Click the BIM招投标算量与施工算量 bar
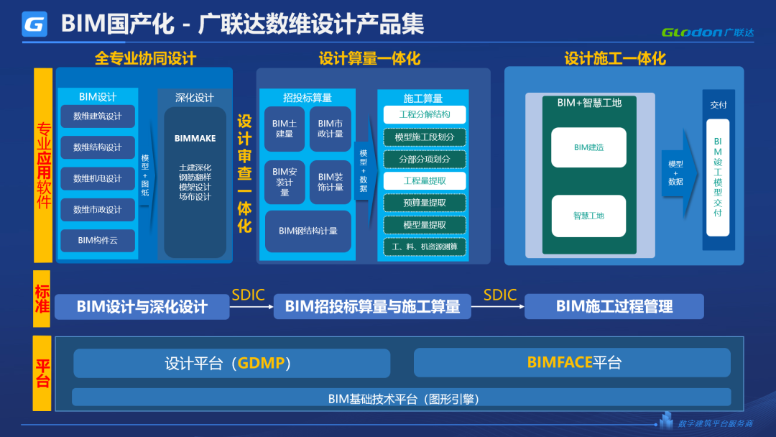776x437 pixels. pyautogui.click(x=372, y=307)
